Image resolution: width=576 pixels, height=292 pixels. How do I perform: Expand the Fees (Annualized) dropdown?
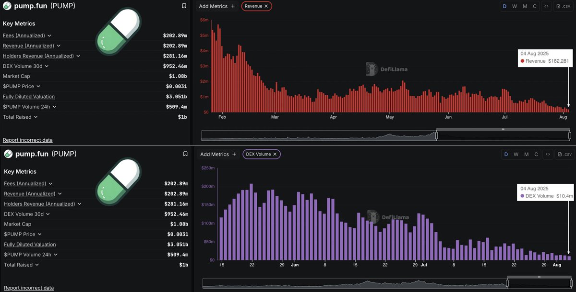[x=50, y=35]
